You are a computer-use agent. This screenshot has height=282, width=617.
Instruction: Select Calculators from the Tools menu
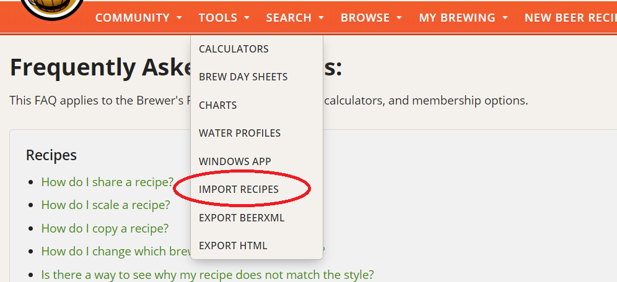pyautogui.click(x=234, y=49)
